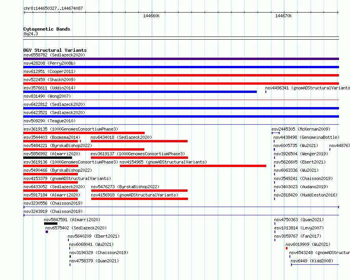Click nsv5856992 (Almarri2020) label

[x=52, y=154]
